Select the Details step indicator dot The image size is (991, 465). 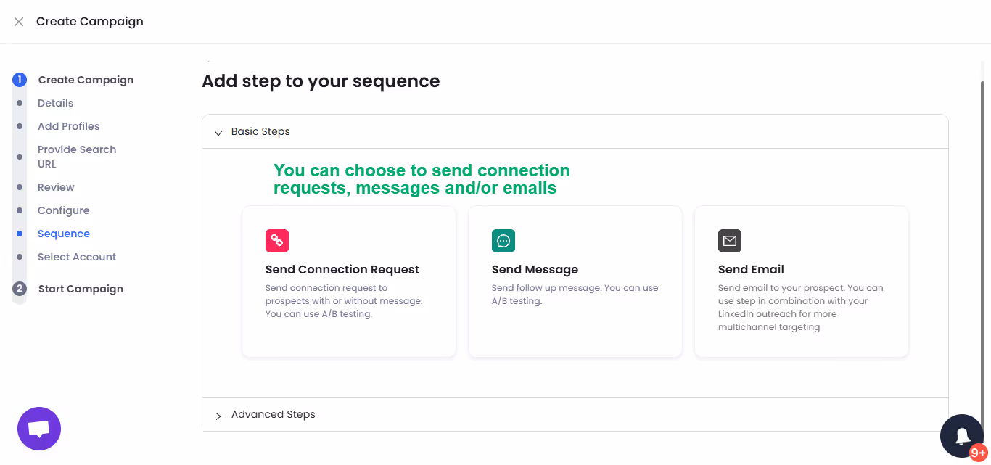pos(20,102)
